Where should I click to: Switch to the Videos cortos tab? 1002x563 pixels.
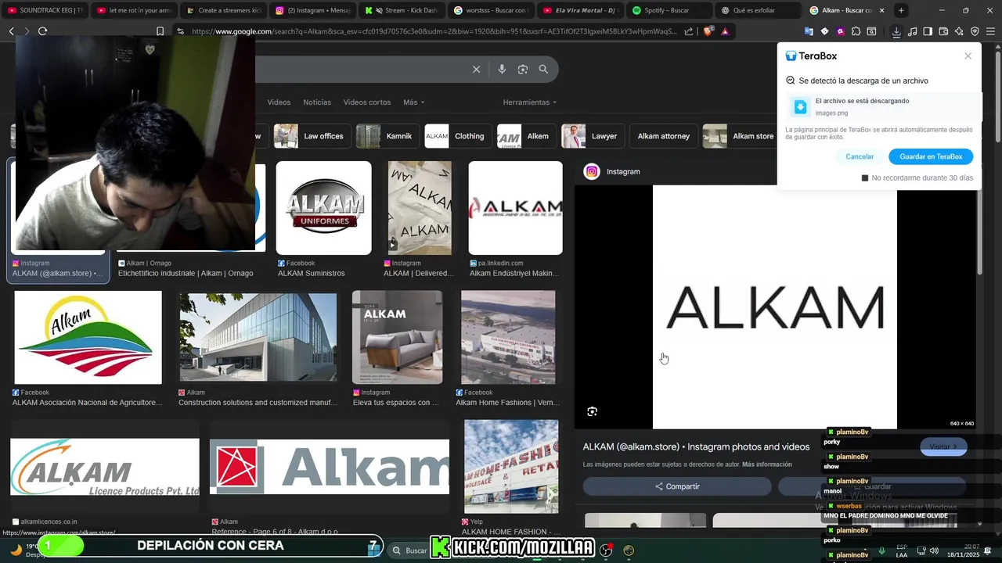tap(367, 102)
